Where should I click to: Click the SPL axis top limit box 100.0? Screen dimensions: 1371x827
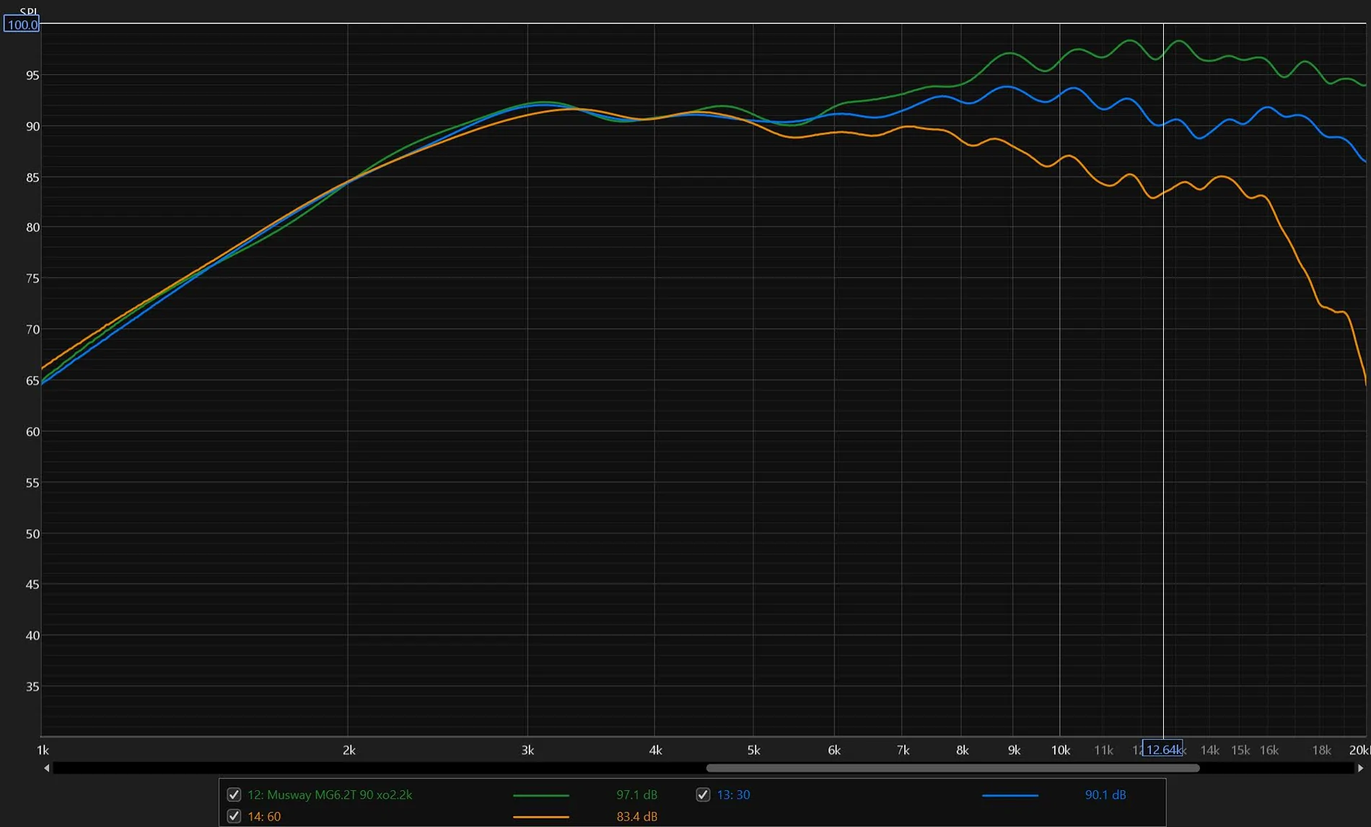point(22,25)
